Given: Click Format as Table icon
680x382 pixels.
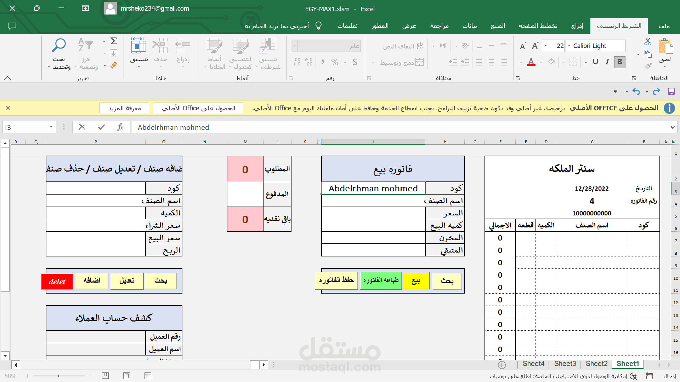Looking at the screenshot, I should pyautogui.click(x=241, y=46).
